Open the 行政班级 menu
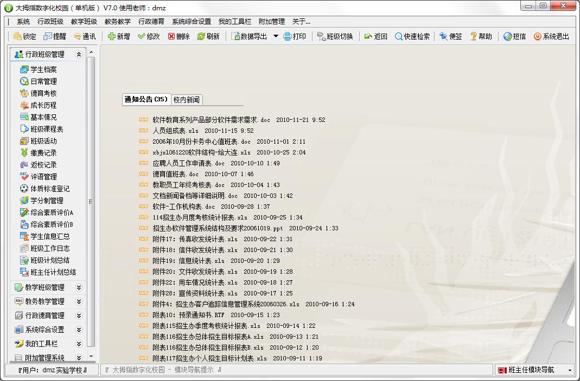Screen dimensions: 580x381 50,22
